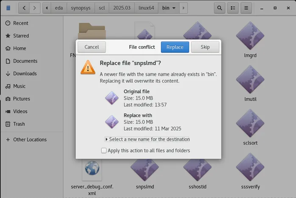The height and width of the screenshot is (198, 296).
Task: Open Starred in the sidebar
Action: [32, 36]
